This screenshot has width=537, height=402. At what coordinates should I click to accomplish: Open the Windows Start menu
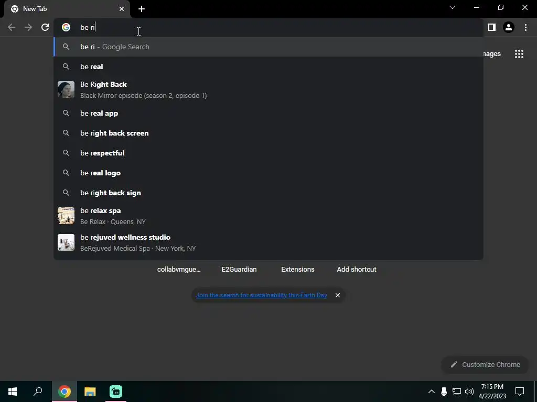pyautogui.click(x=13, y=392)
